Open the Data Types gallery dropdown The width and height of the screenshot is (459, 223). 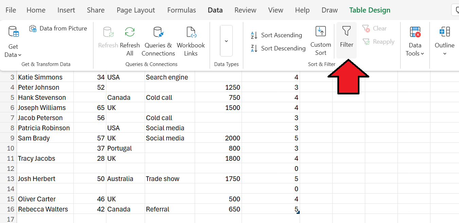coord(226,41)
